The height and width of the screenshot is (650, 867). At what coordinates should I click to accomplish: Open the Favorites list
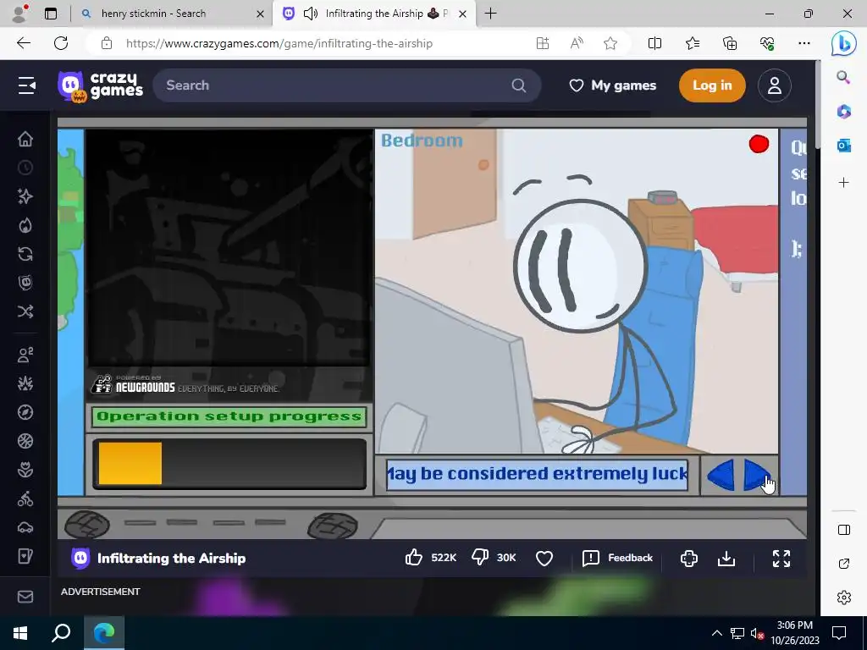(693, 43)
